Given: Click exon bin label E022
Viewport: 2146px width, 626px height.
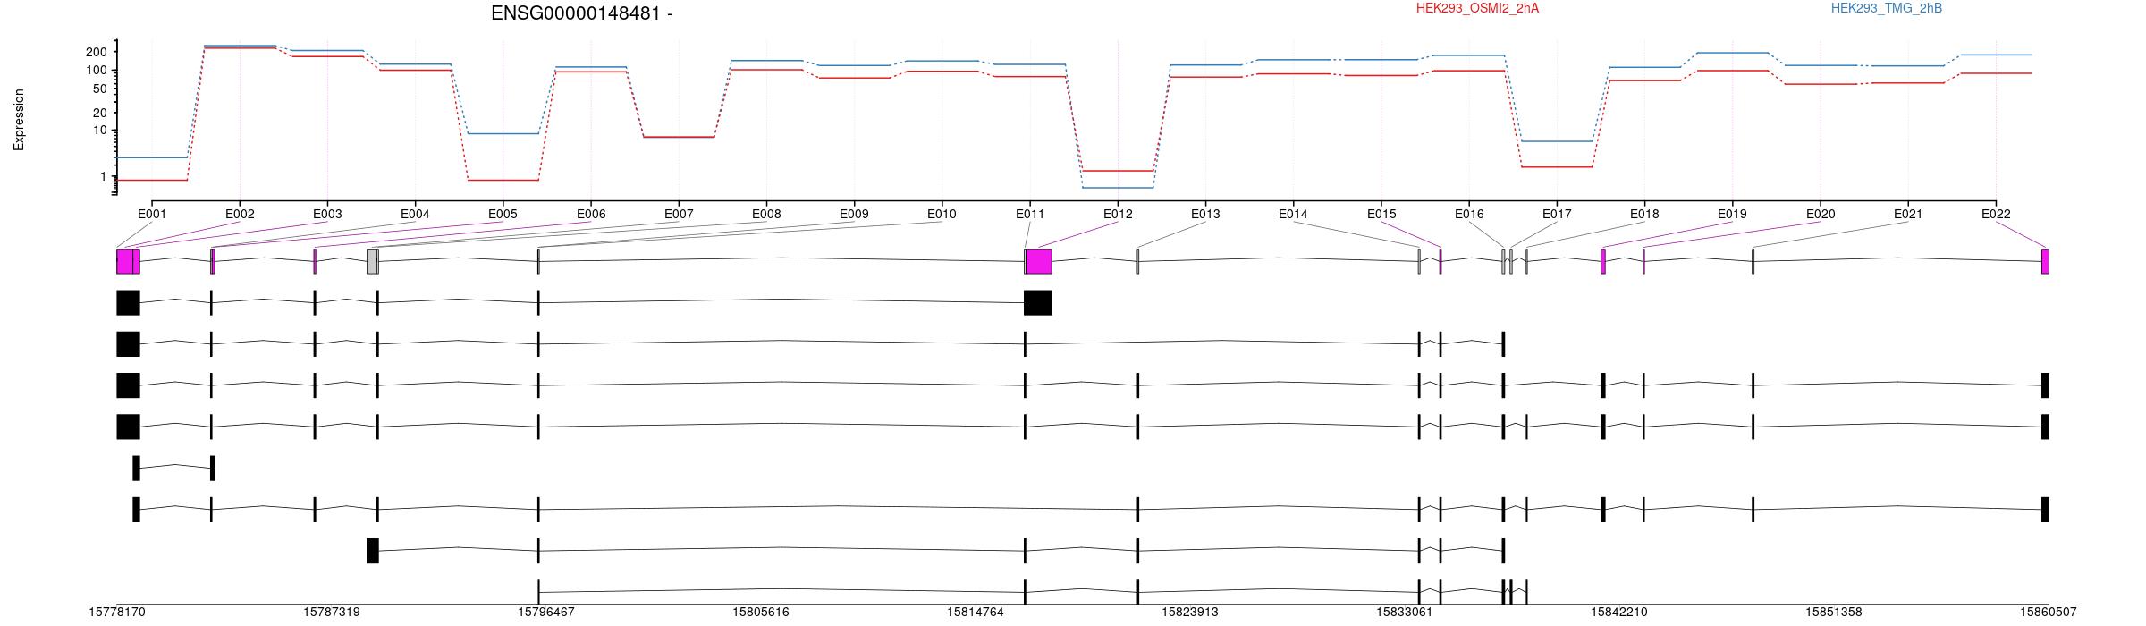Looking at the screenshot, I should click(x=1996, y=214).
